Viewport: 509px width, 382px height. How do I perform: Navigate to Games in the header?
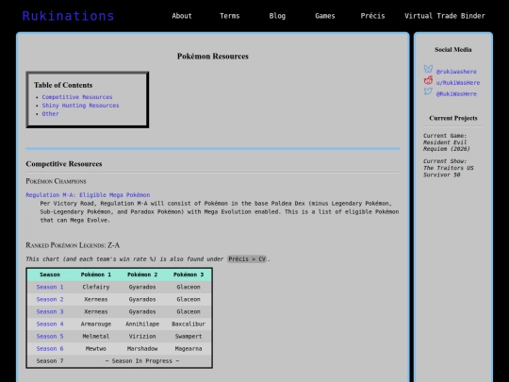pos(325,16)
